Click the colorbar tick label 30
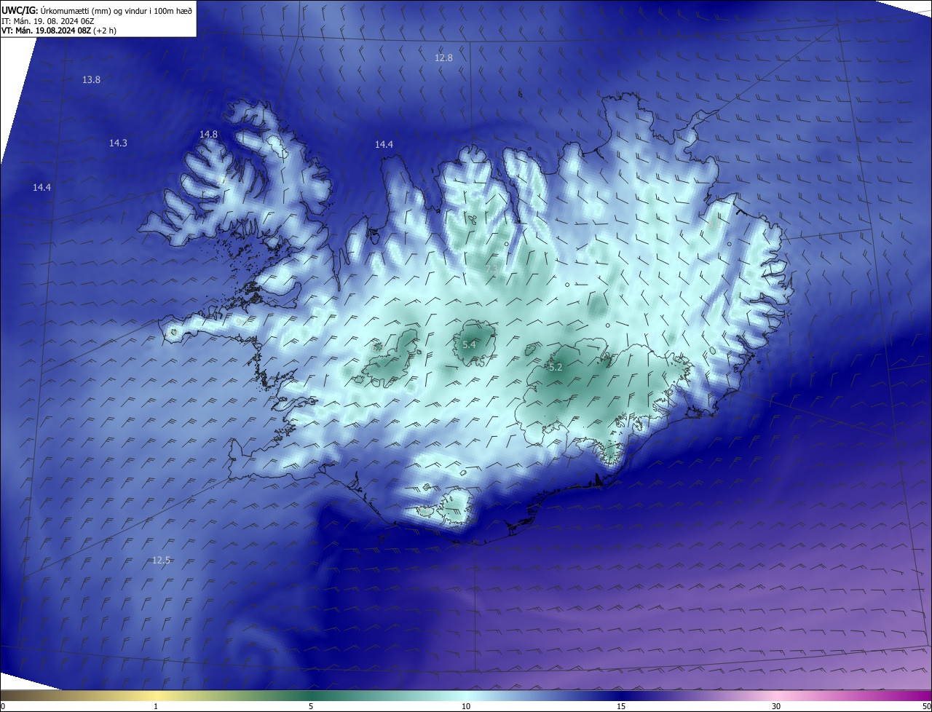This screenshot has width=932, height=712. coord(776,706)
